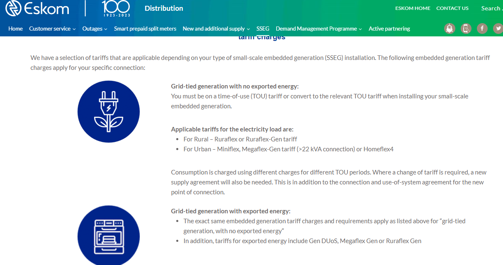Expand the Outages dropdown menu

tap(95, 29)
